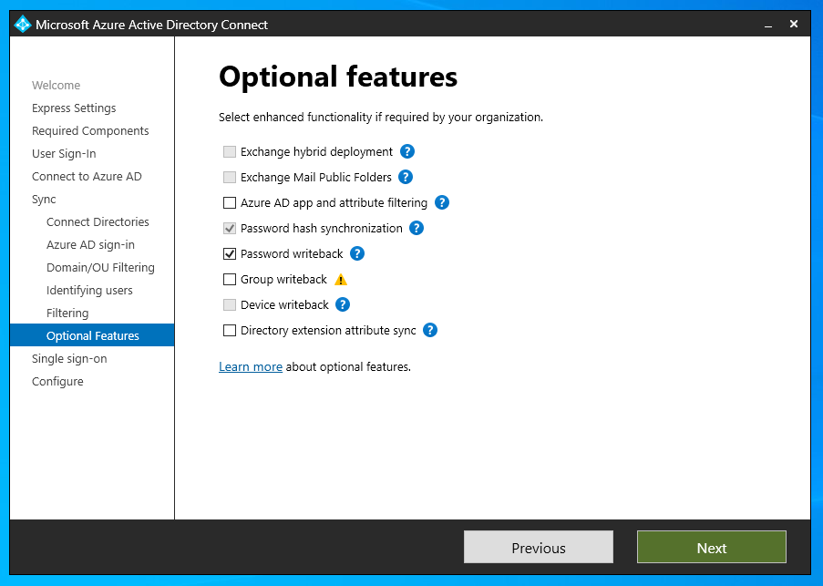Enable the Group writeback checkbox
This screenshot has height=586, width=823.
point(230,279)
